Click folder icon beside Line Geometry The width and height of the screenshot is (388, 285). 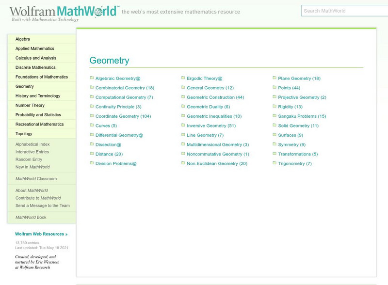(x=183, y=135)
